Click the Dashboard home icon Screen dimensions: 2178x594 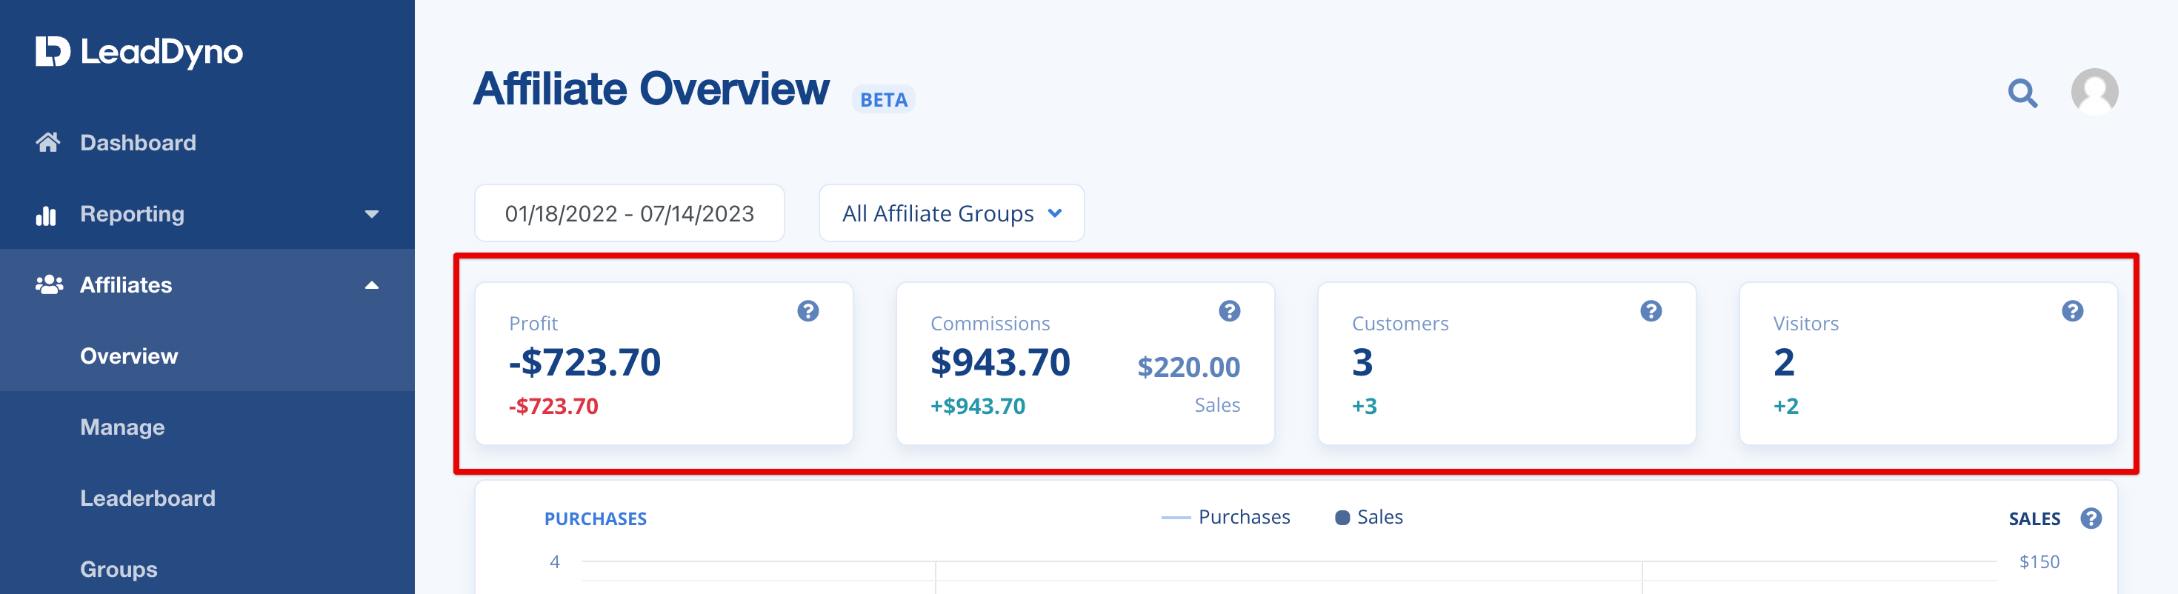pos(48,142)
